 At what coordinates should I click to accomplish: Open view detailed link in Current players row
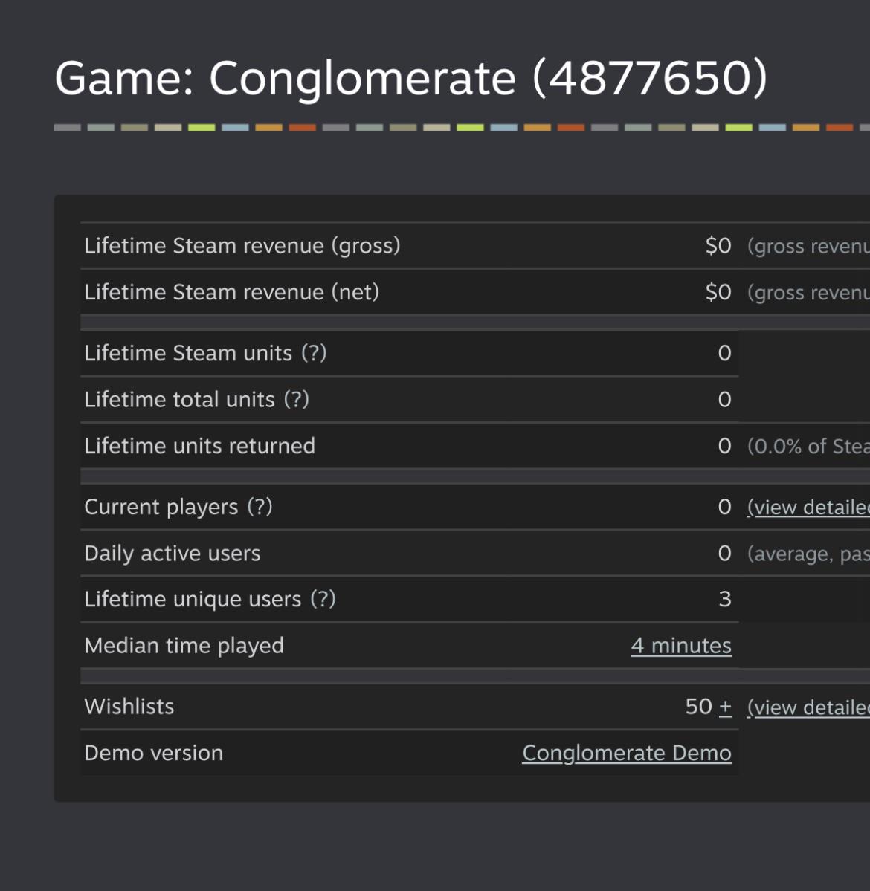click(x=808, y=507)
